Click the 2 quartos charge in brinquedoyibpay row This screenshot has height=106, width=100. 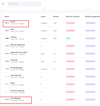coord(44,69)
